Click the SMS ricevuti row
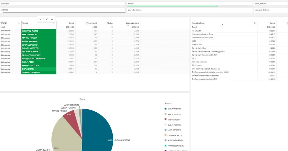The width and height of the screenshot is (288, 151). point(240,66)
